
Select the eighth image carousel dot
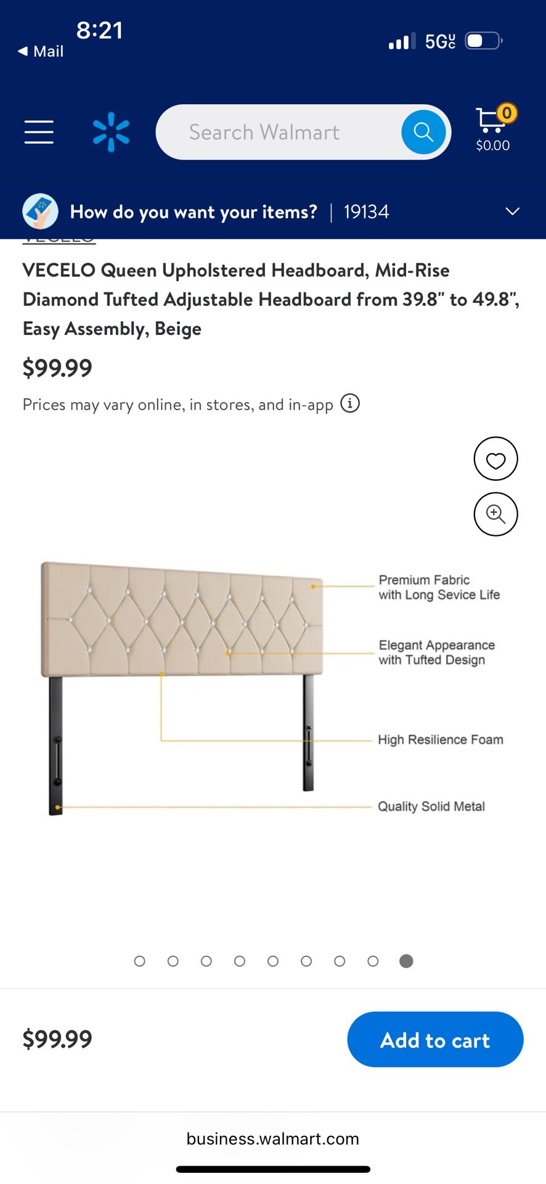tap(373, 961)
